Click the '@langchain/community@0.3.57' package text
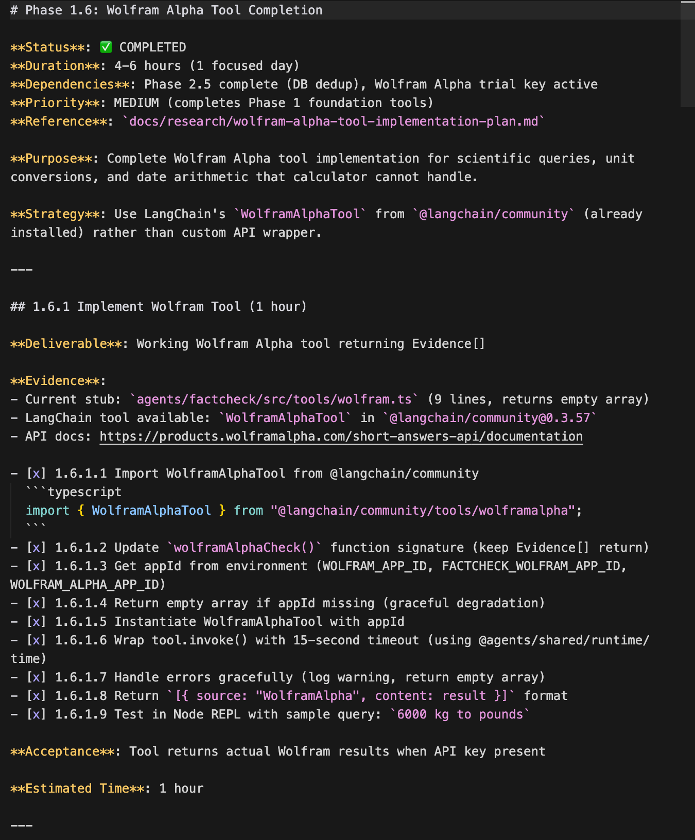The height and width of the screenshot is (840, 695). [490, 418]
